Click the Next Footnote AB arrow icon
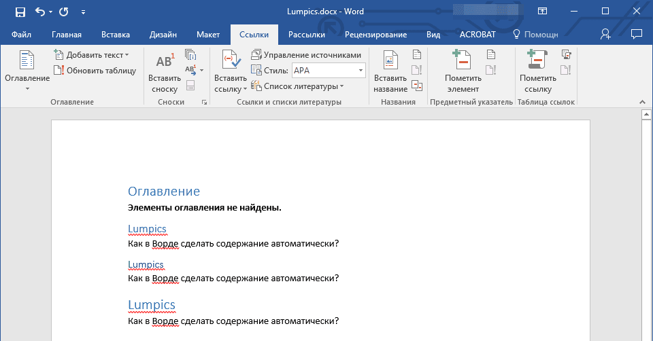 pos(190,70)
